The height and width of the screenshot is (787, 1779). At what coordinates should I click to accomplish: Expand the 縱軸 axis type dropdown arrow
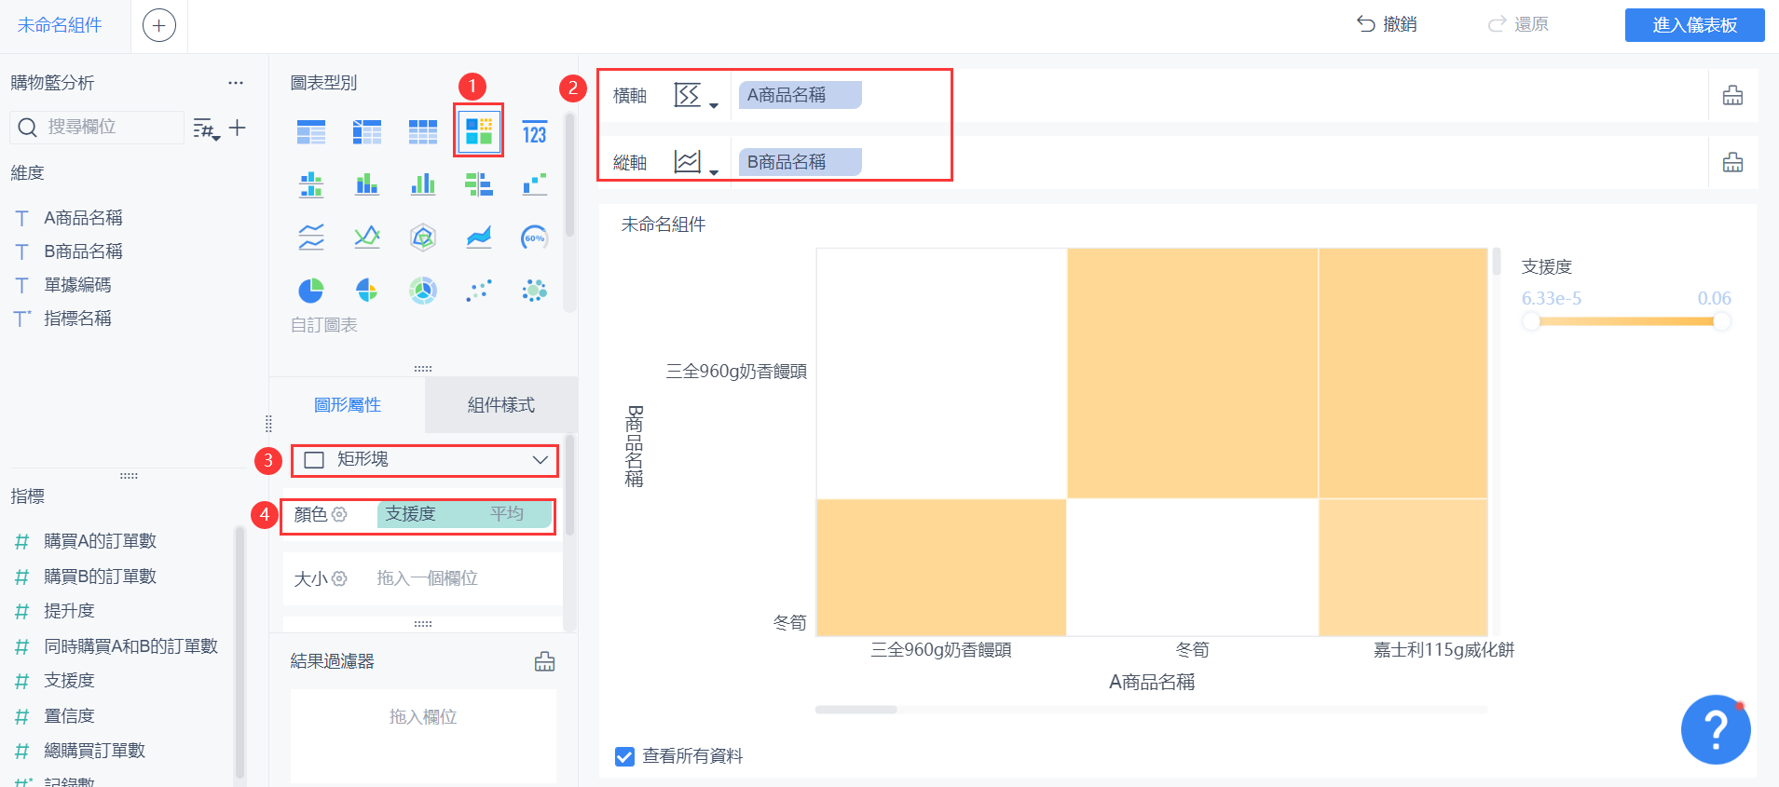[714, 172]
